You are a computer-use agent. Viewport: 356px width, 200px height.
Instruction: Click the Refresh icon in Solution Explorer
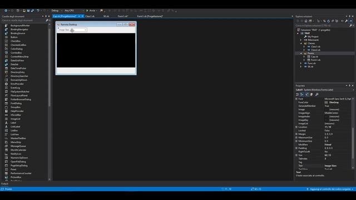pos(329,21)
